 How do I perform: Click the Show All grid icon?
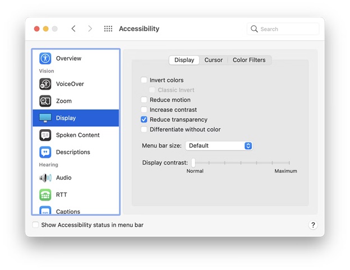pos(108,29)
